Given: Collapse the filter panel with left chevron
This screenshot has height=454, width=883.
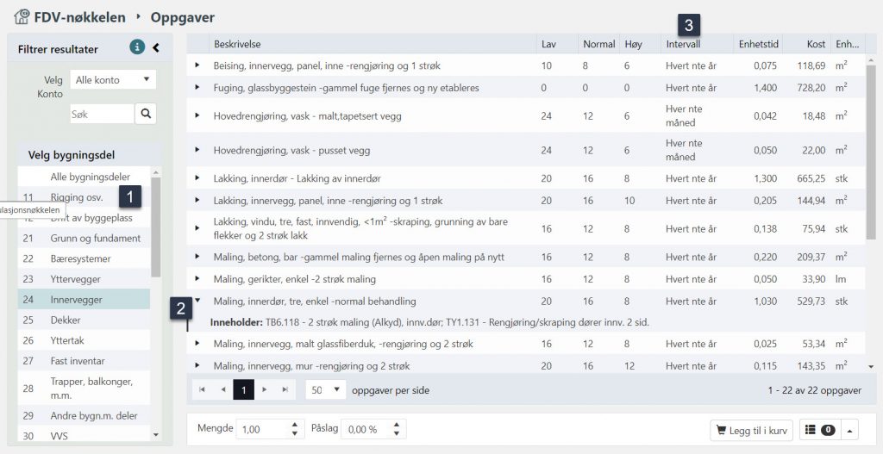Looking at the screenshot, I should click(x=156, y=48).
